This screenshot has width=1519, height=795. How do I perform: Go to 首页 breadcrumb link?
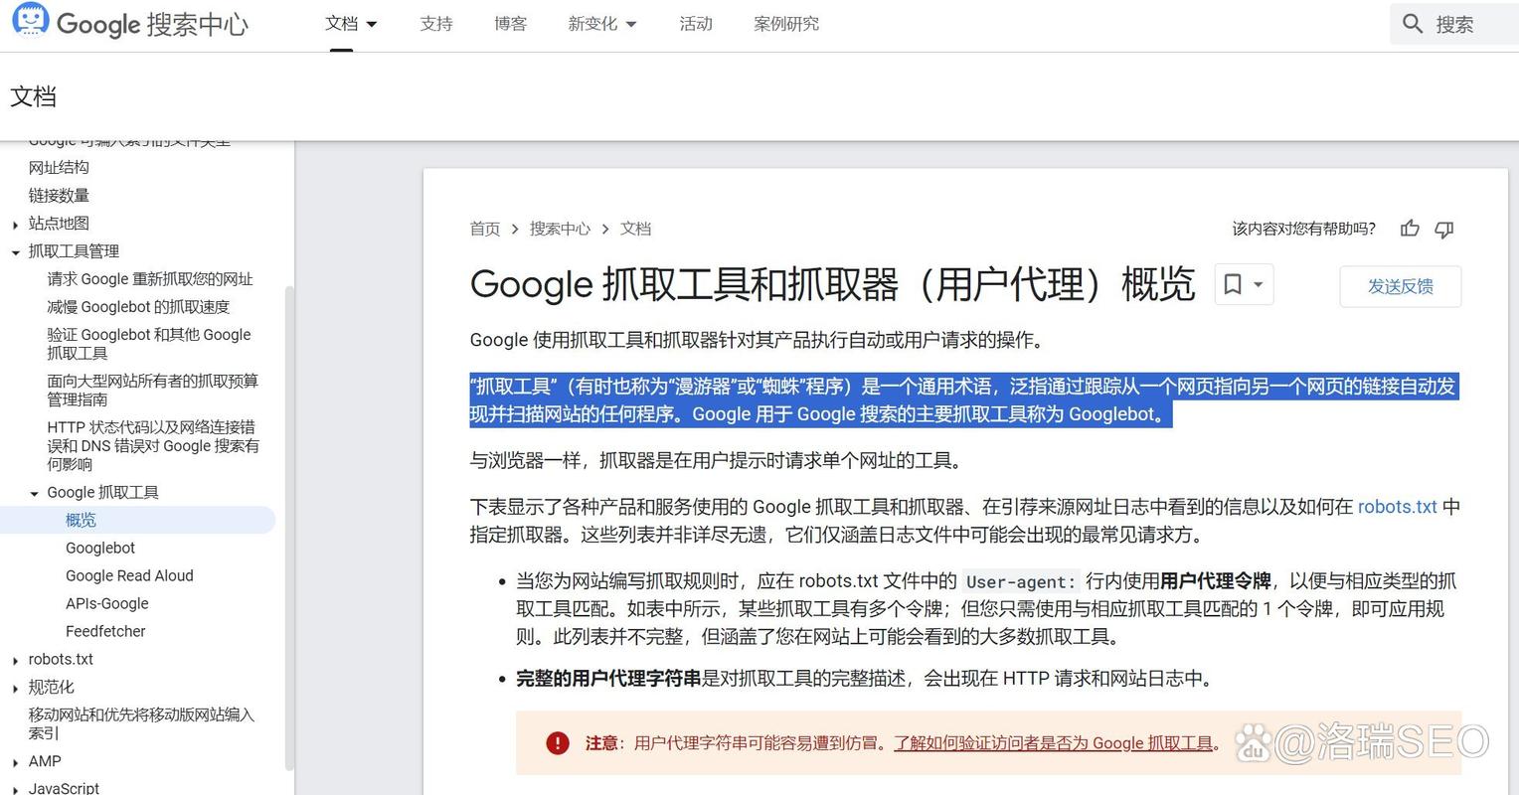tap(485, 229)
